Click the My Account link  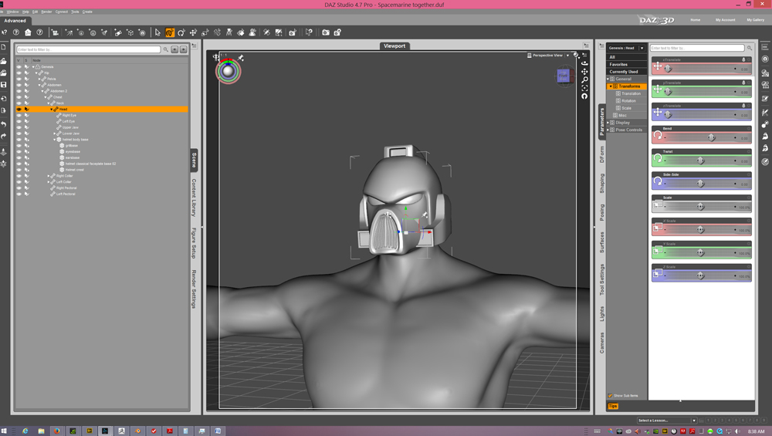pos(725,20)
